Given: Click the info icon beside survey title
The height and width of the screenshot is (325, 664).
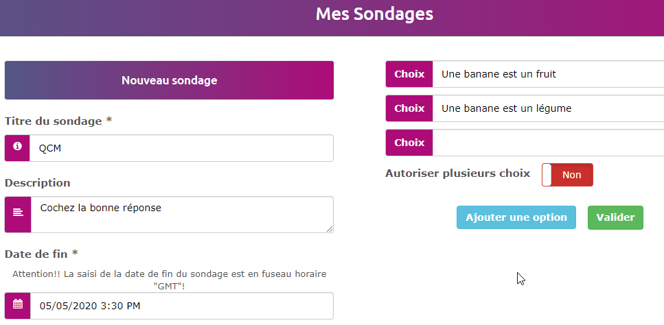Looking at the screenshot, I should tap(17, 147).
